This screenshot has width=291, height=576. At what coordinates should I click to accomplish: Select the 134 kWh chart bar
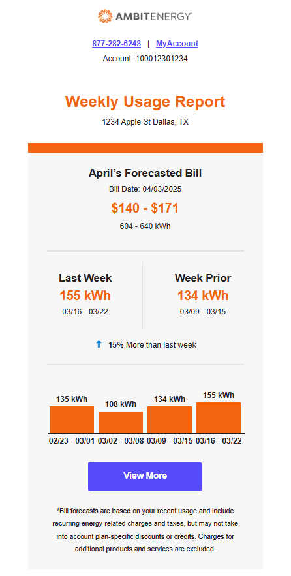coord(170,420)
